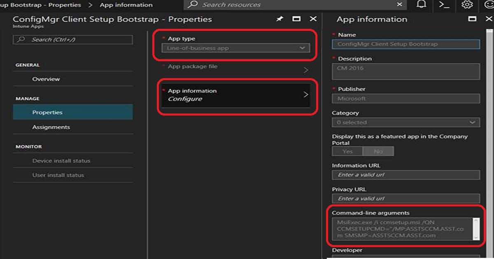The image size is (494, 259).
Task: Maximize the App information blade
Action: [472, 19]
